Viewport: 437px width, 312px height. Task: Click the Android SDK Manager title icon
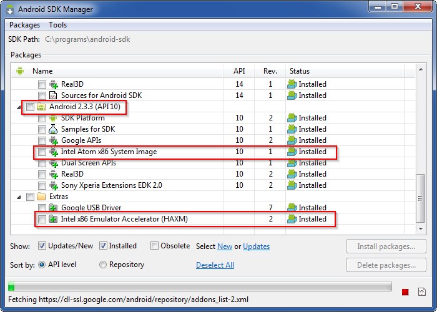click(11, 9)
